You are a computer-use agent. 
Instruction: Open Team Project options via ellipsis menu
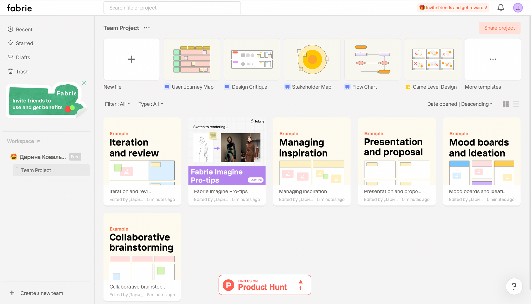(x=146, y=28)
